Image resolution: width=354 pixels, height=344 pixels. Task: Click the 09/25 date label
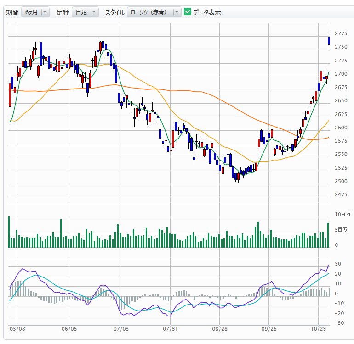click(269, 329)
